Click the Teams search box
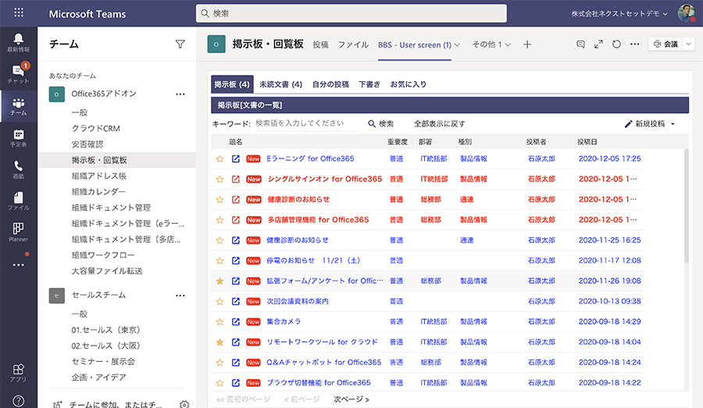Image resolution: width=703 pixels, height=408 pixels. (x=351, y=13)
